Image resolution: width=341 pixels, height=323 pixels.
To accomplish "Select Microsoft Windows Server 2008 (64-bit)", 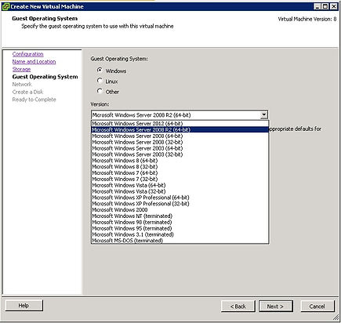I will [180, 136].
